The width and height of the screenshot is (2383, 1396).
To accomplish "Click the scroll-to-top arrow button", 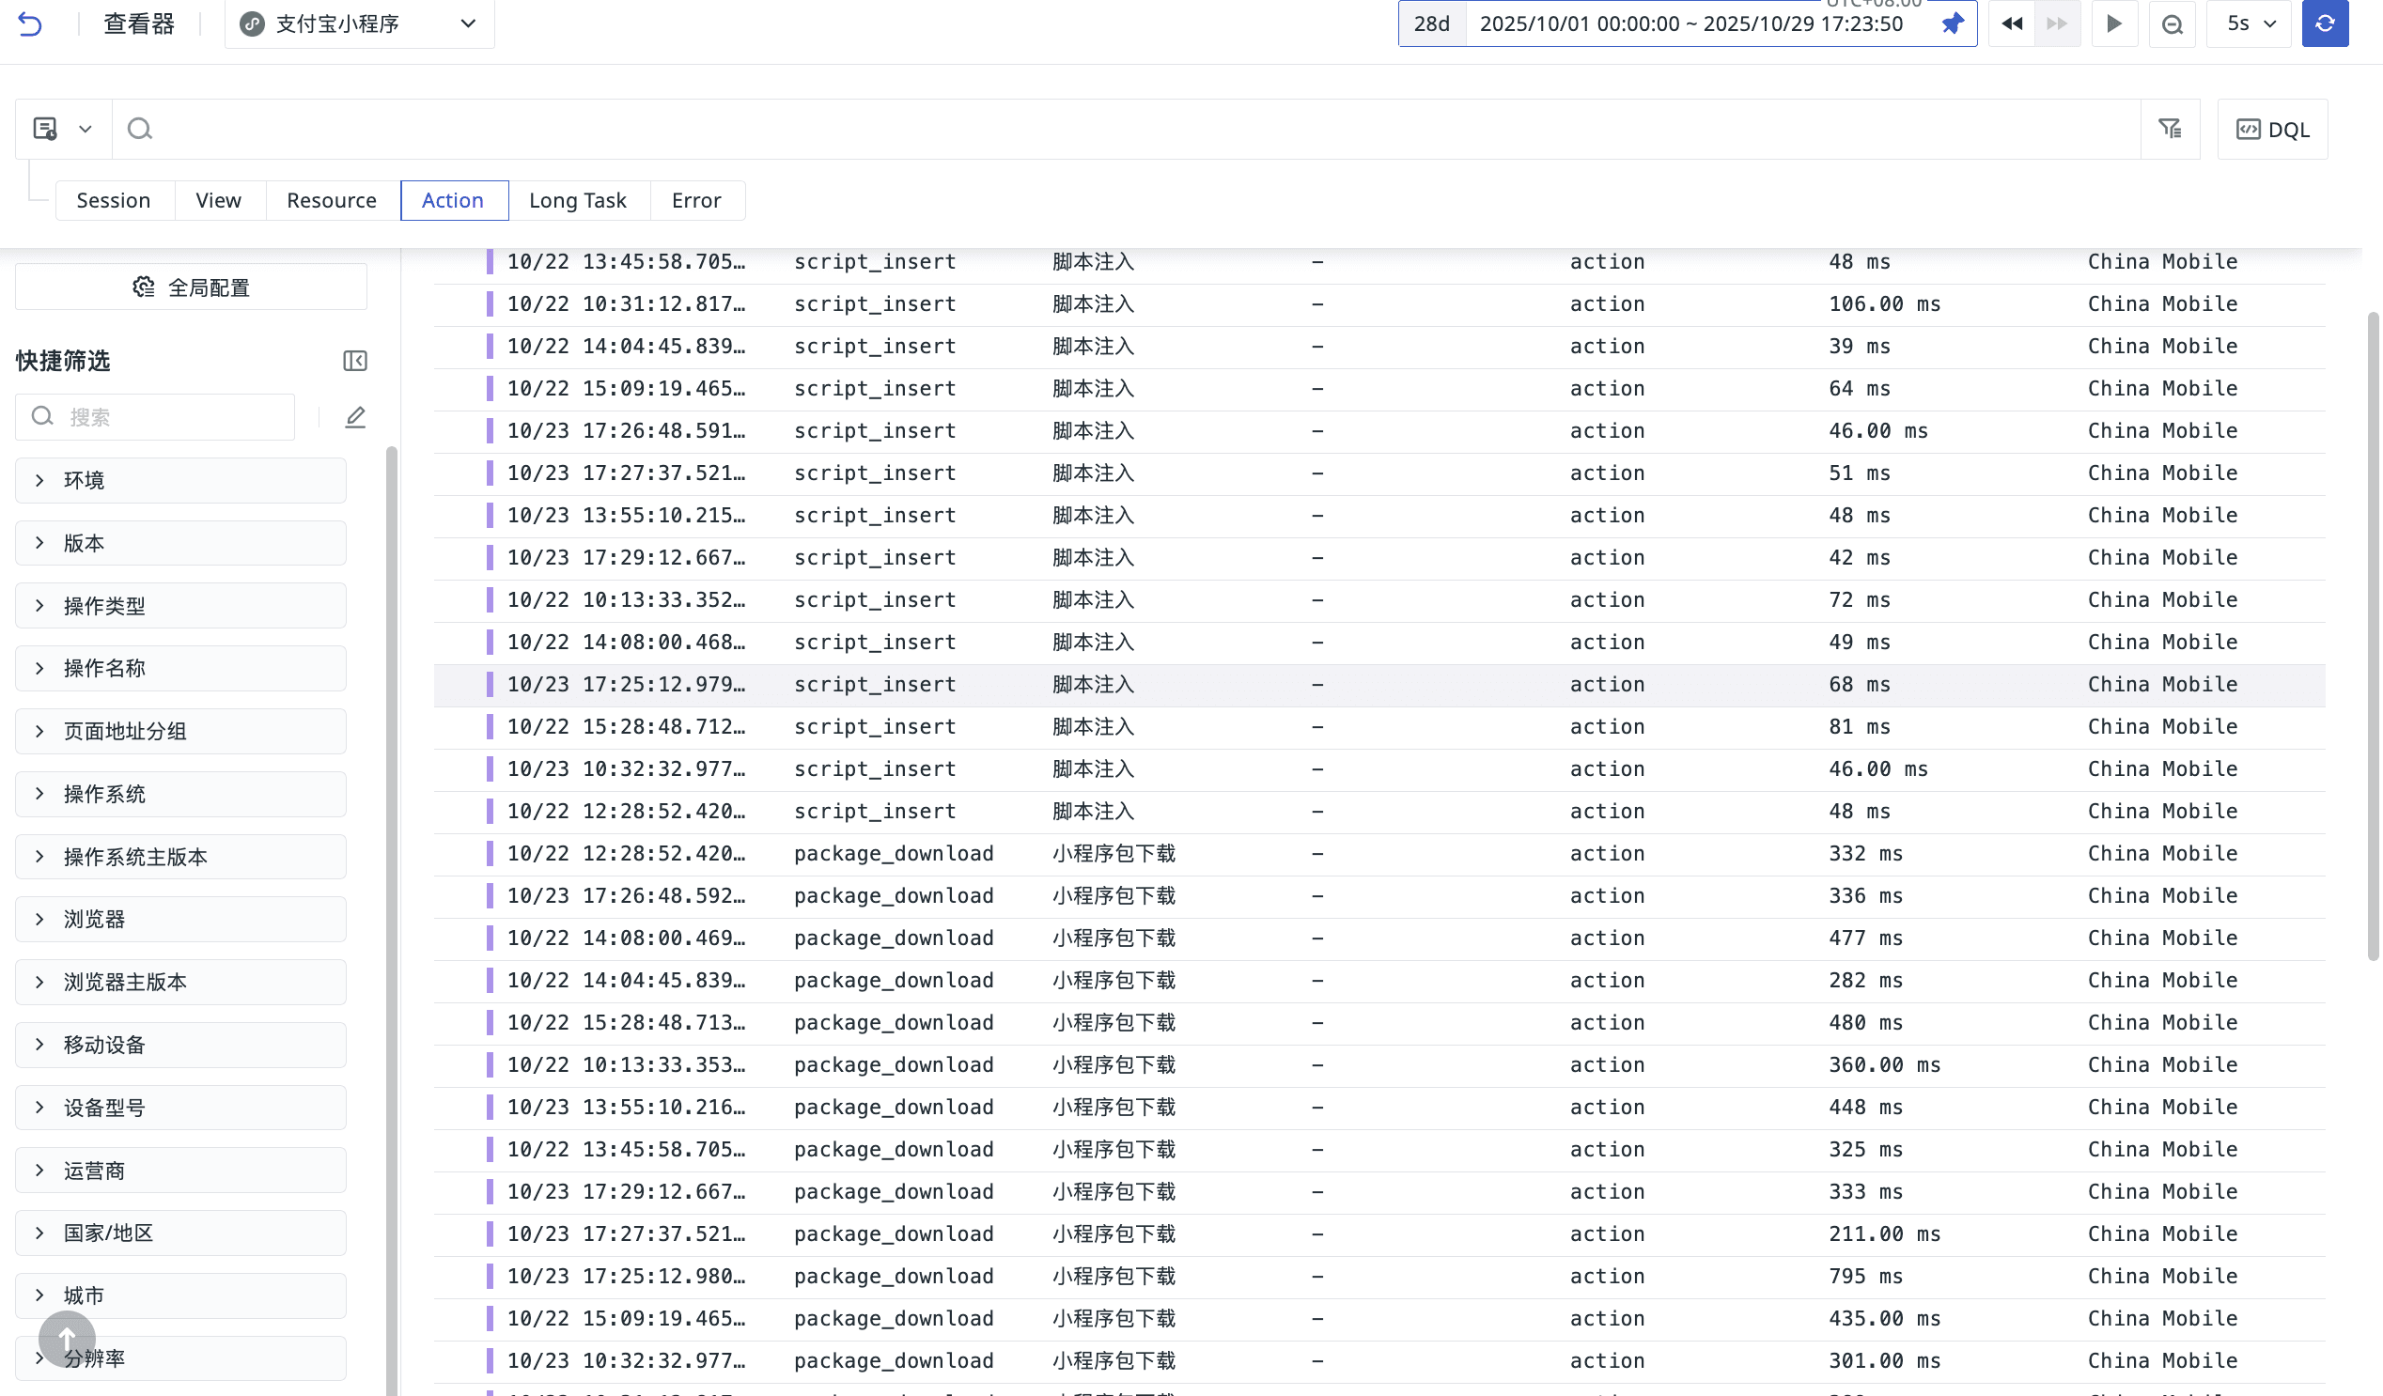I will [x=66, y=1339].
